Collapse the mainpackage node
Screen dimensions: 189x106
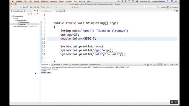pos(15,20)
